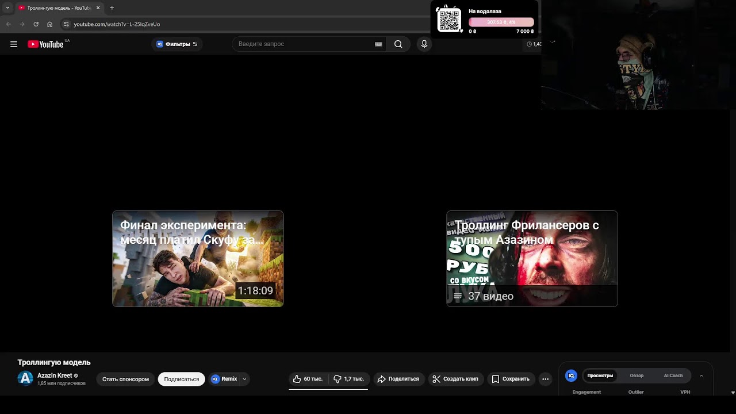Open the three-dot more actions menu
The image size is (736, 414).
point(545,379)
